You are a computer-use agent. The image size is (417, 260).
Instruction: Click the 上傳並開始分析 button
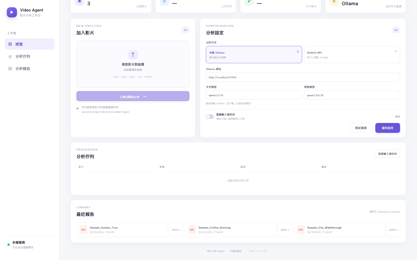133,96
